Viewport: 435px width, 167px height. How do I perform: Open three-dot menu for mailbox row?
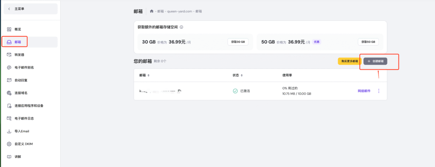point(379,91)
